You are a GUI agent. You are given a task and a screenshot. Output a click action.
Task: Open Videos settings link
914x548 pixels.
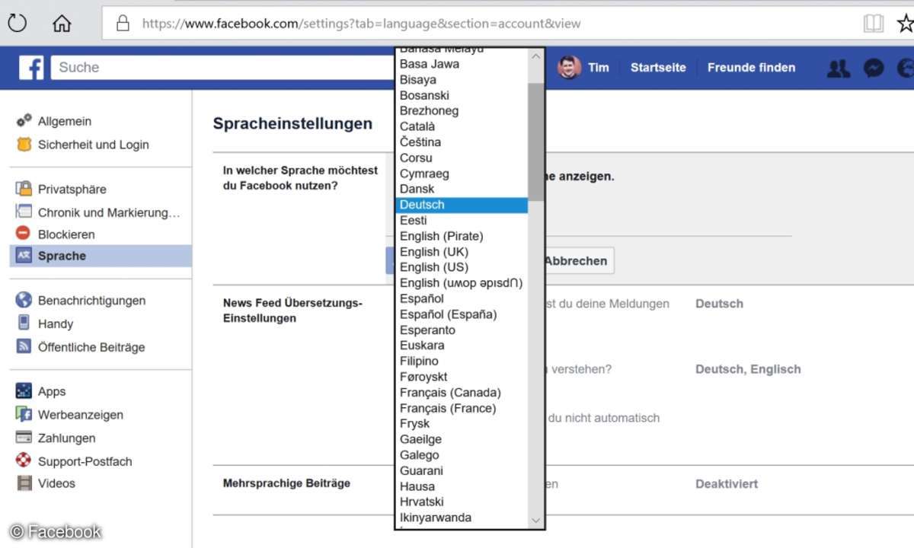56,483
